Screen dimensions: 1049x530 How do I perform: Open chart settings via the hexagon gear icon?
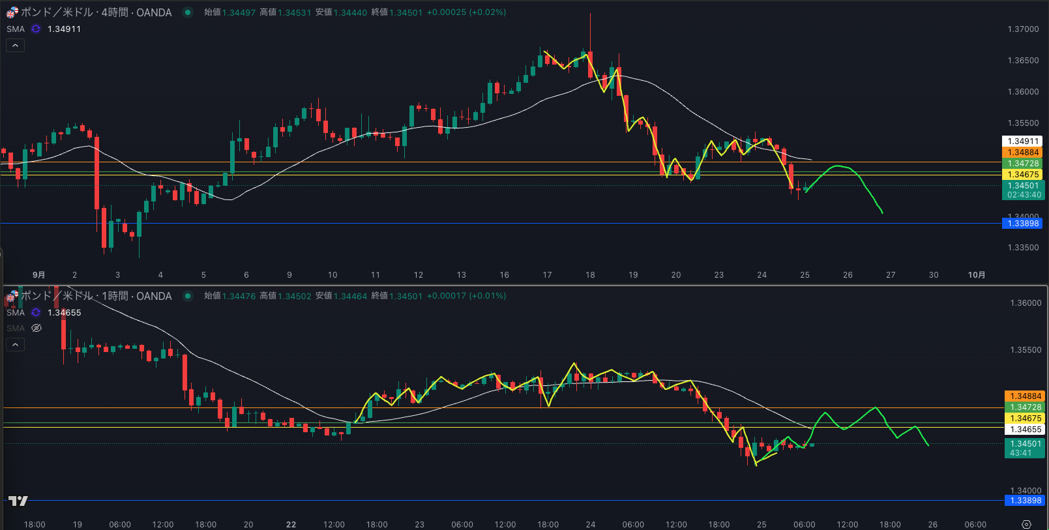[x=1026, y=524]
